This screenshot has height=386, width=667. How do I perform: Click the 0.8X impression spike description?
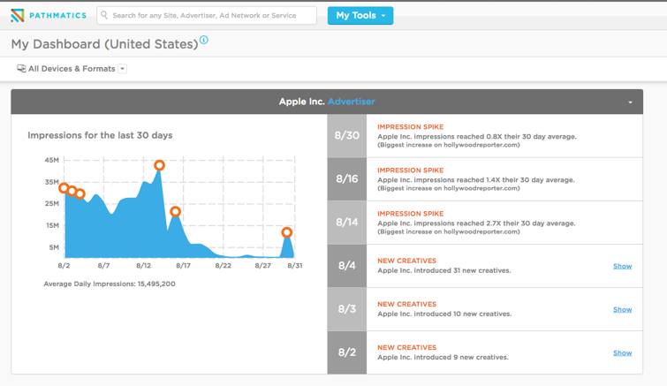coord(477,136)
